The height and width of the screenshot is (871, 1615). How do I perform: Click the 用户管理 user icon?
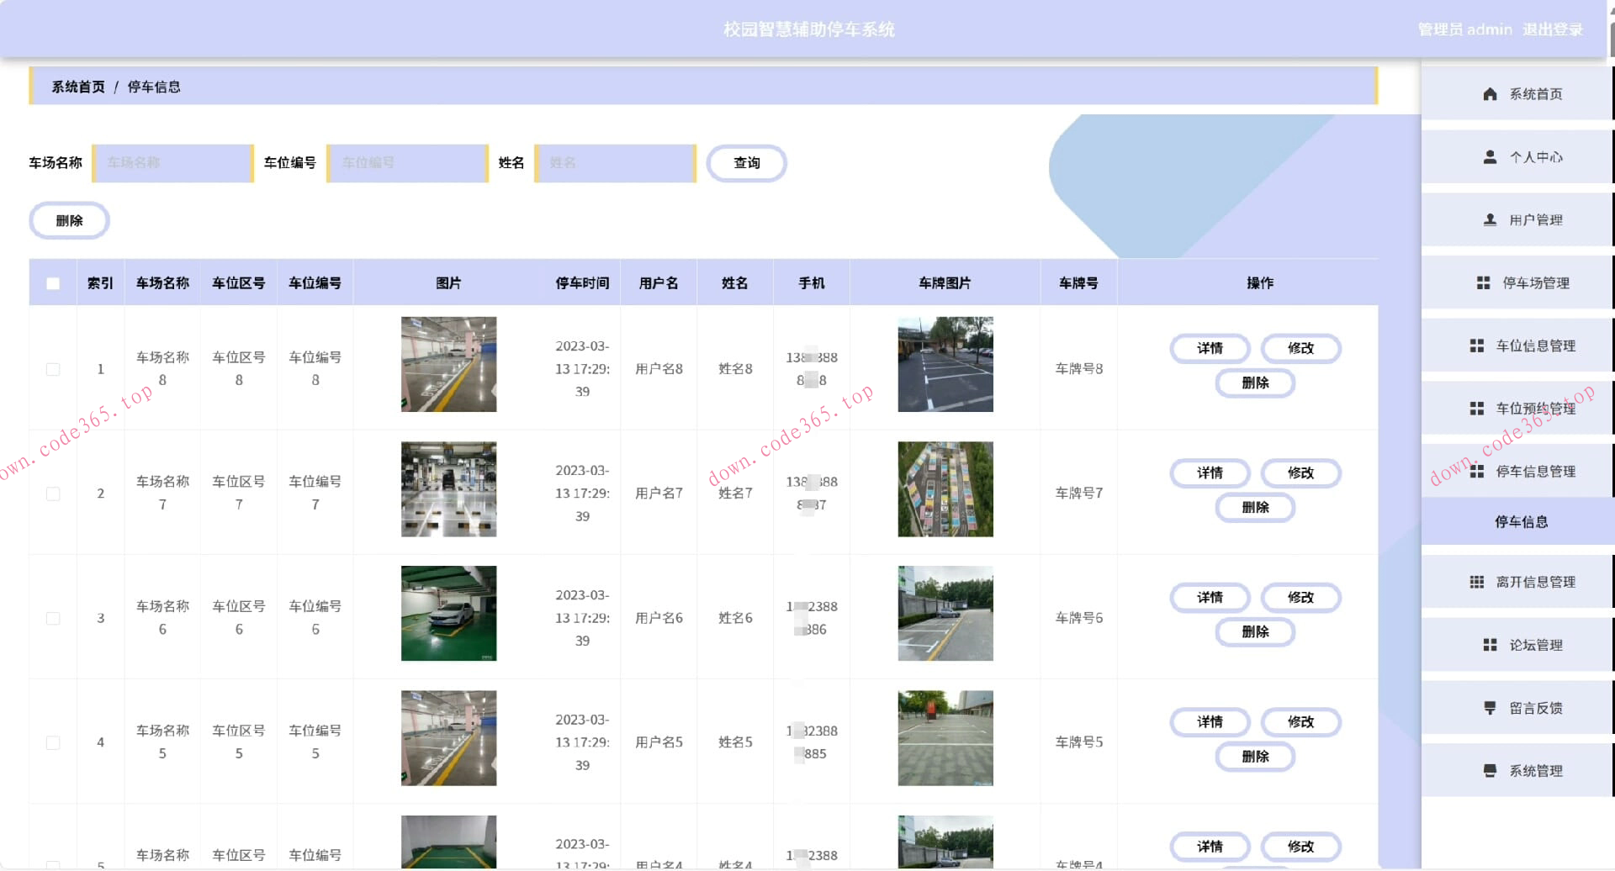[1489, 219]
